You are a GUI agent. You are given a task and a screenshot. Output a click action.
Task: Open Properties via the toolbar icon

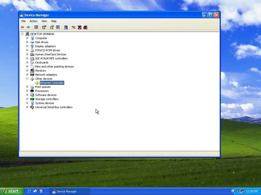click(44, 27)
